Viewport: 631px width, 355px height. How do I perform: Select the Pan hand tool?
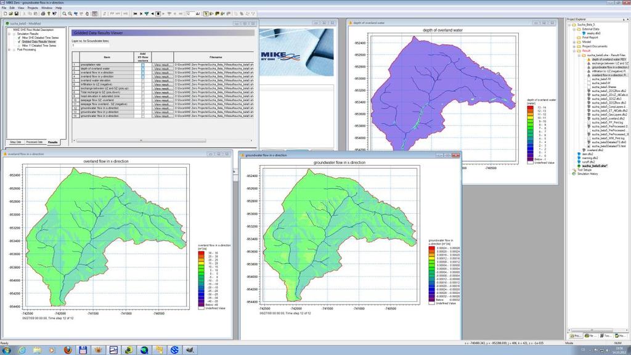[87, 14]
